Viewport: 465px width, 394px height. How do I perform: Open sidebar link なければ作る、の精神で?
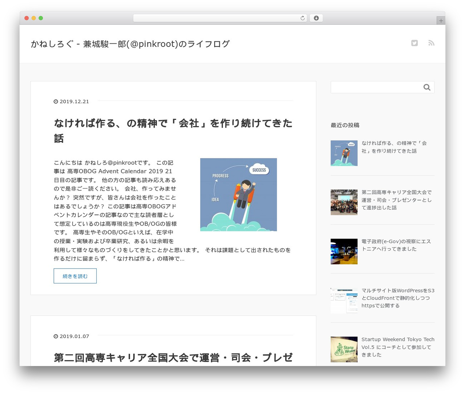point(394,147)
